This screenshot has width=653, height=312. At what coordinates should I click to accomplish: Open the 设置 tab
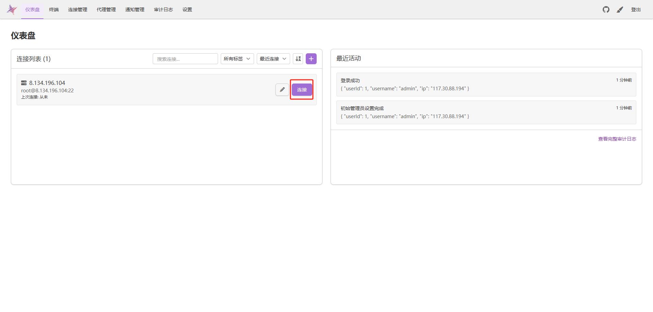click(x=187, y=10)
